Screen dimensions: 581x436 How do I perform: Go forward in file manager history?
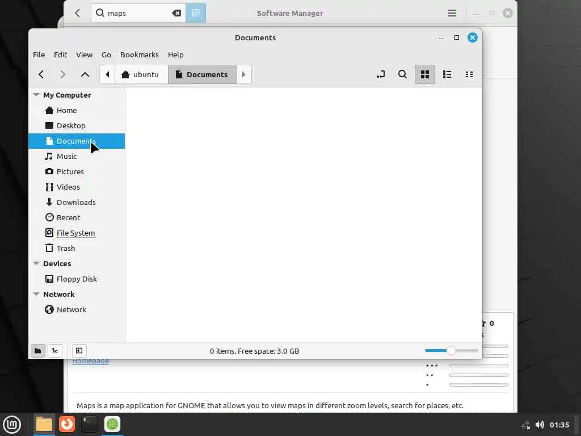pyautogui.click(x=62, y=74)
